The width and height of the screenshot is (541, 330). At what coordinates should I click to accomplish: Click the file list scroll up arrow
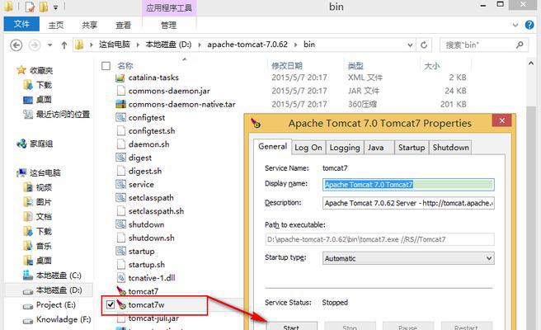(x=530, y=64)
